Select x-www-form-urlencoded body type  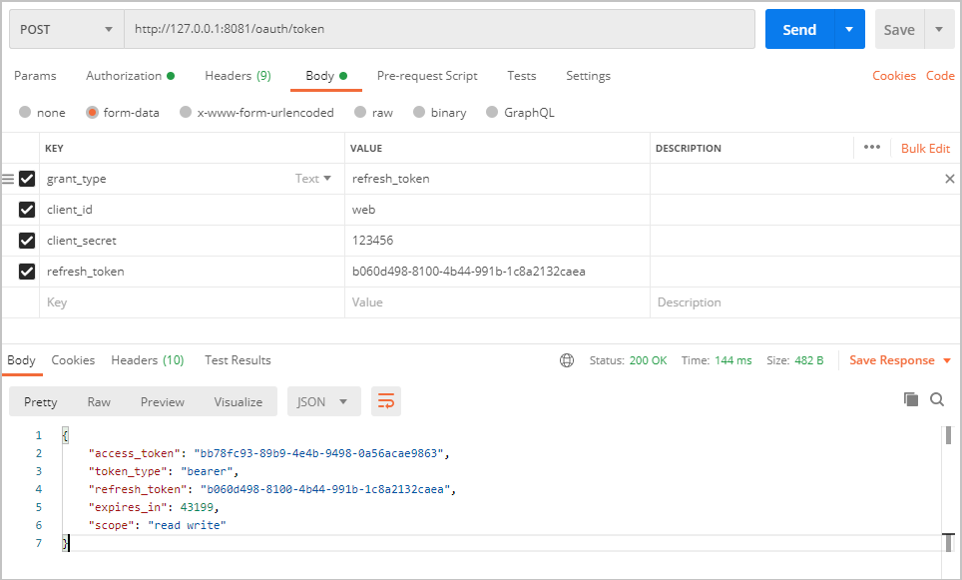(186, 112)
